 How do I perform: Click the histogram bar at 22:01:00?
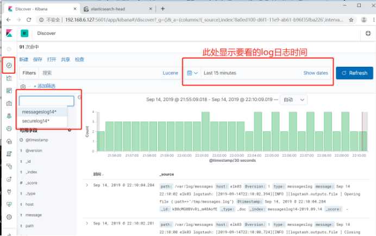[205, 131]
